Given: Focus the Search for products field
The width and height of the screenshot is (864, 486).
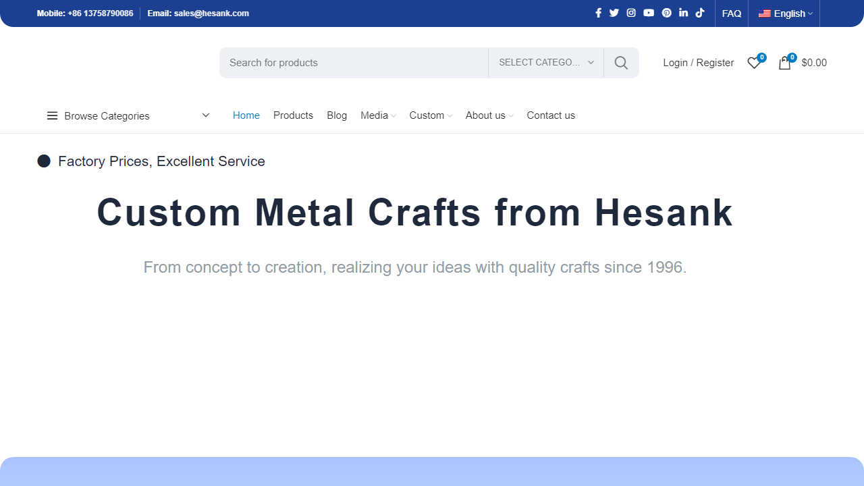Looking at the screenshot, I should coord(354,63).
